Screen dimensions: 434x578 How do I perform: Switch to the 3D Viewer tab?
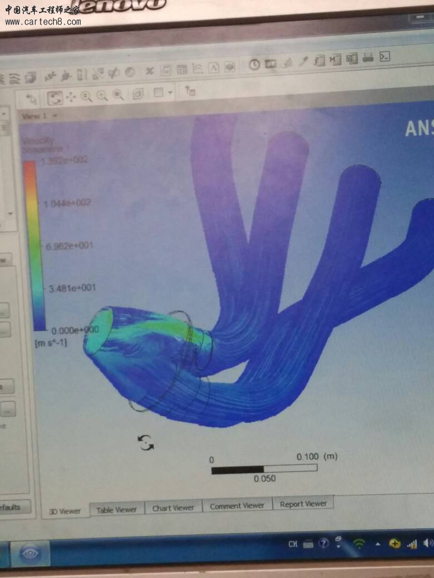click(65, 511)
